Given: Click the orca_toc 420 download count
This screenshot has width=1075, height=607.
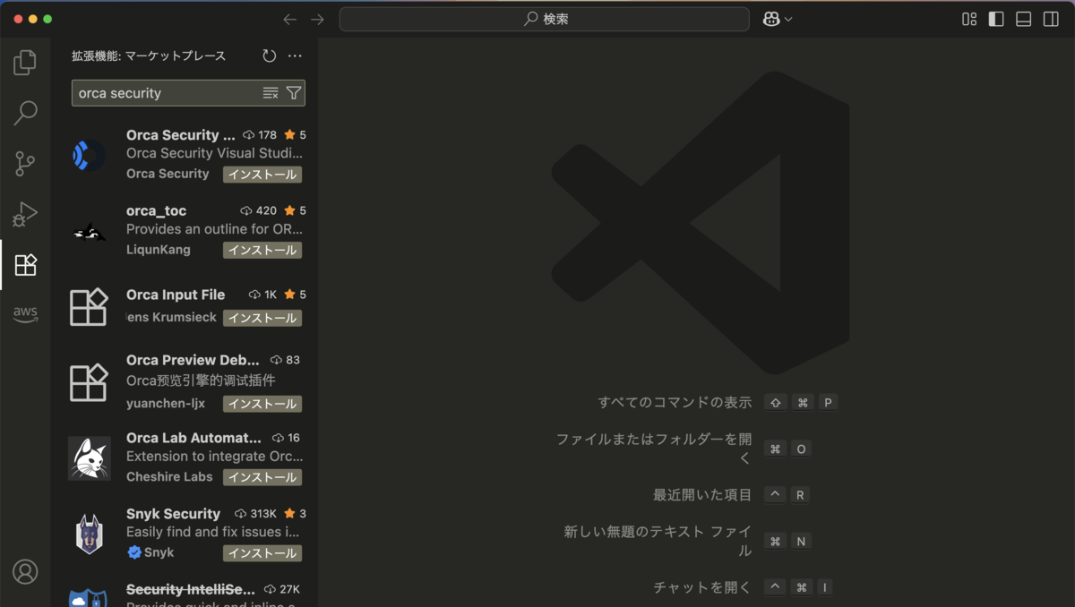Looking at the screenshot, I should point(258,210).
